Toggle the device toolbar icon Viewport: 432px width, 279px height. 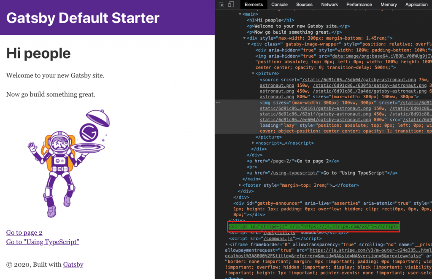[231, 4]
